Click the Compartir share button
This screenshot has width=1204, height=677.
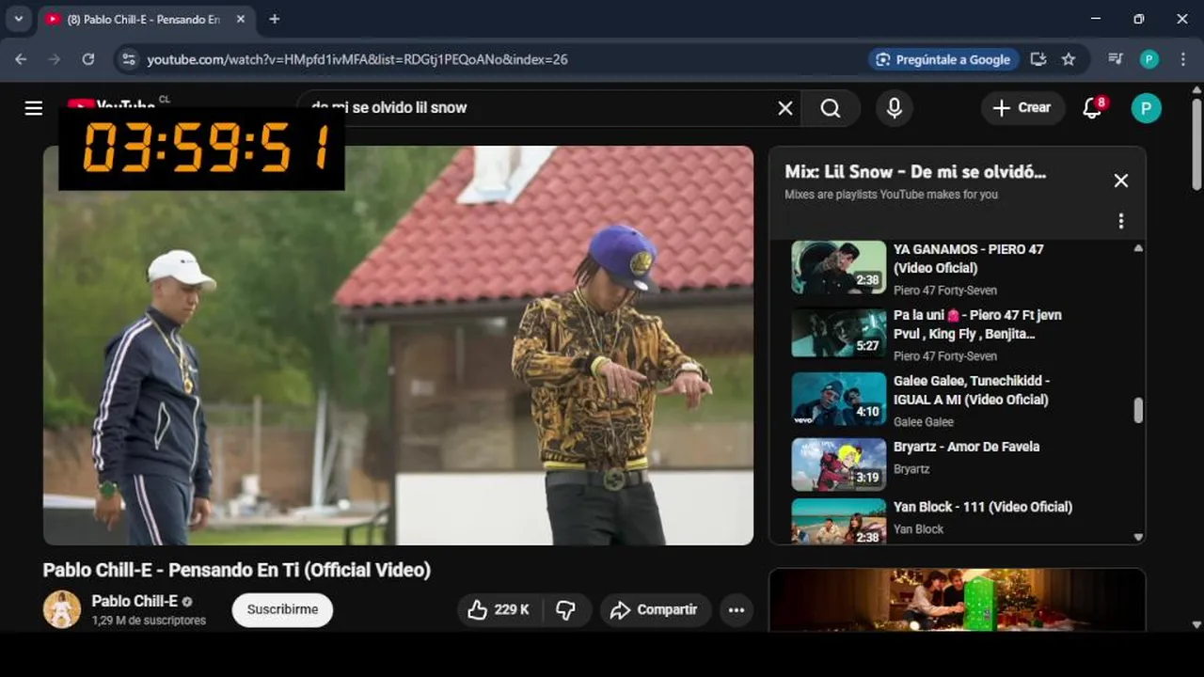655,610
